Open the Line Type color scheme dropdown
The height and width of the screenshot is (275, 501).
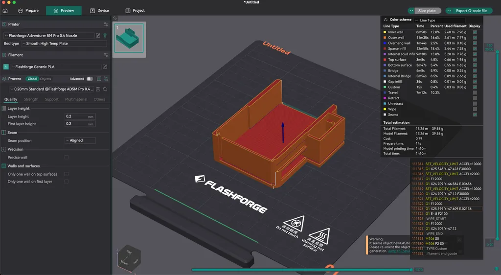point(440,20)
